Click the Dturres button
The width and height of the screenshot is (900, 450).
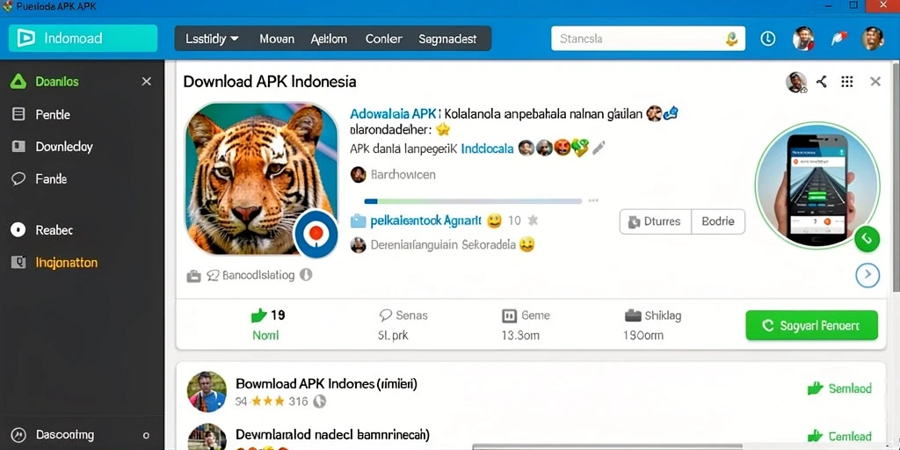[655, 221]
